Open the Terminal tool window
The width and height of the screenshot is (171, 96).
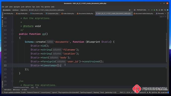click(17, 90)
